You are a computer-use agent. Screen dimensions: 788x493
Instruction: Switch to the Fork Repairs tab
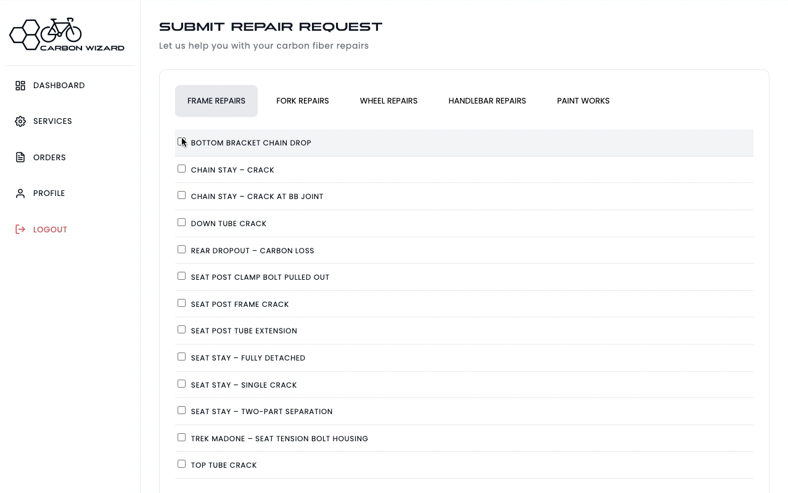[302, 100]
